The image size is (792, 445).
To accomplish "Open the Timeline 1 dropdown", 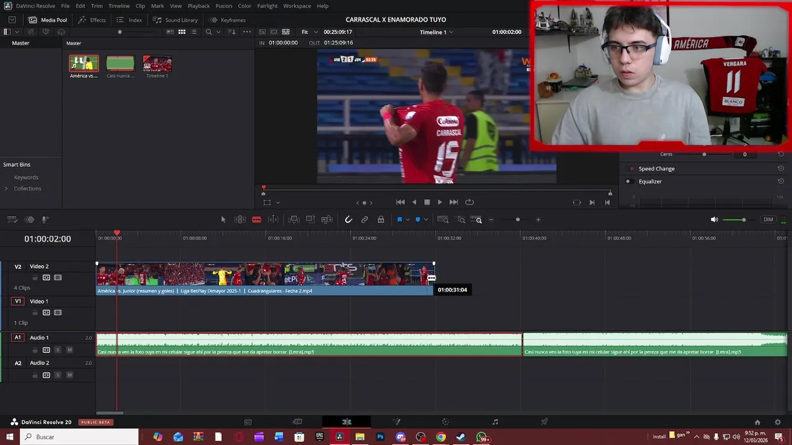I will pyautogui.click(x=436, y=32).
